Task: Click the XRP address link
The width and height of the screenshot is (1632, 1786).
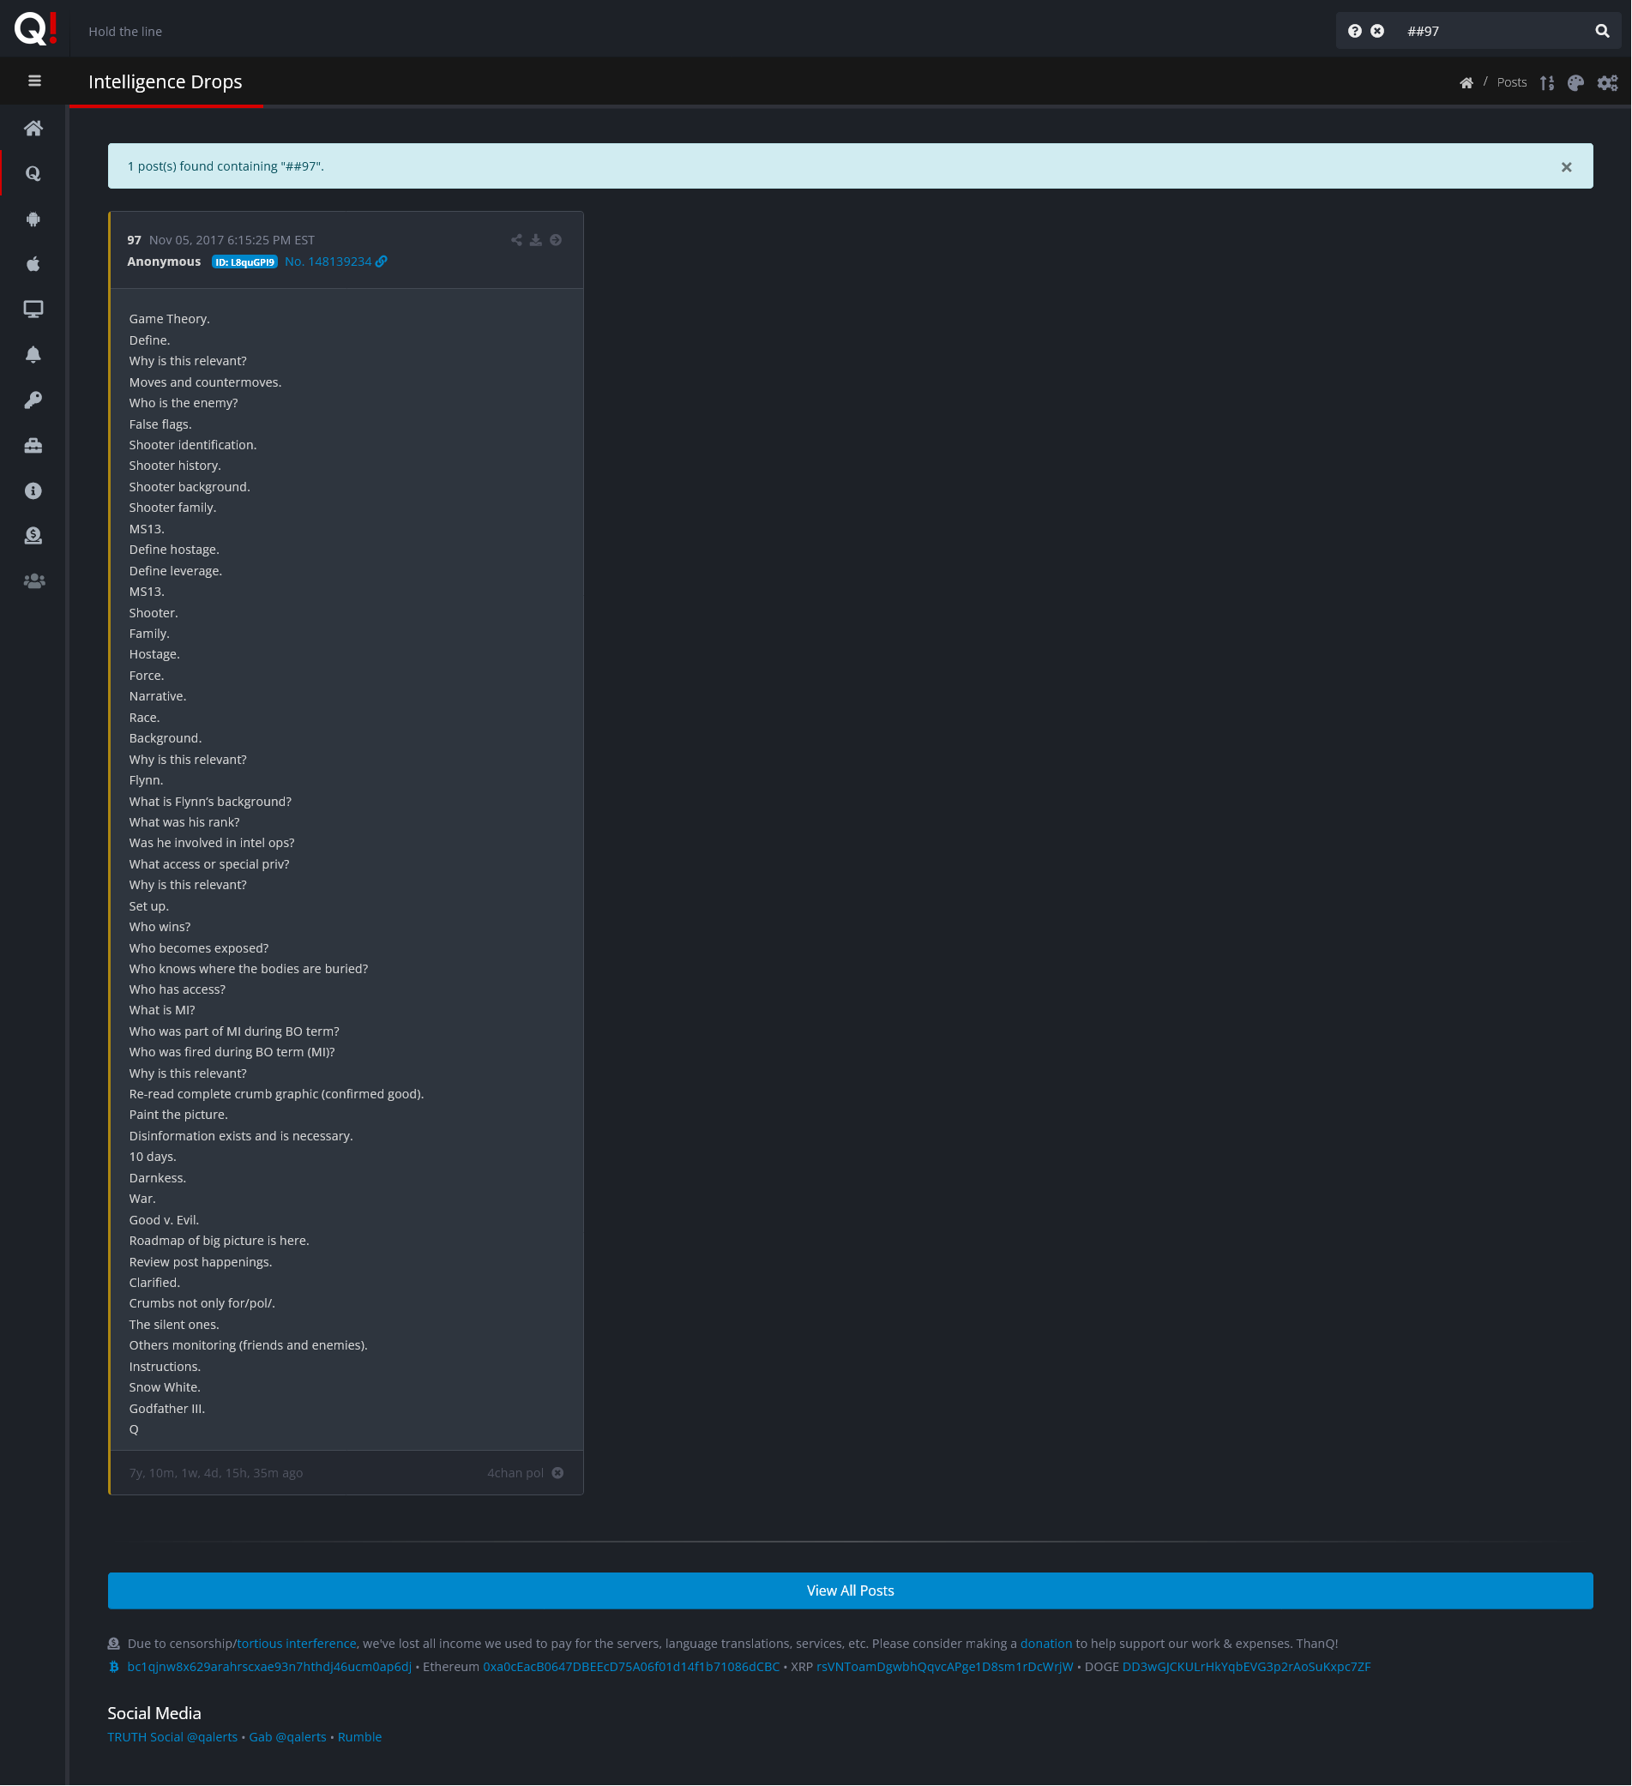Action: (945, 1668)
